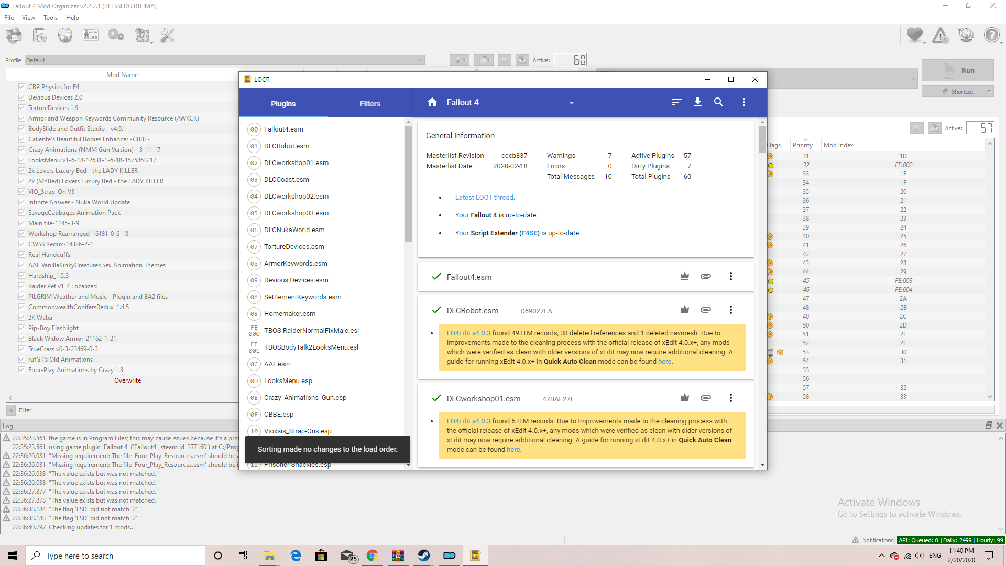
Task: Open the Shortcut dropdown arrow
Action: (989, 91)
